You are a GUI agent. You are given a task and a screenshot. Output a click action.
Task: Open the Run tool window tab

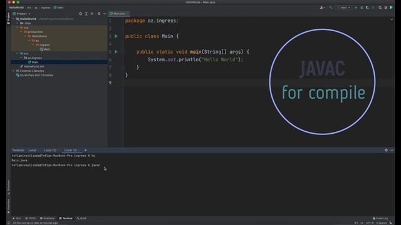coord(17,218)
